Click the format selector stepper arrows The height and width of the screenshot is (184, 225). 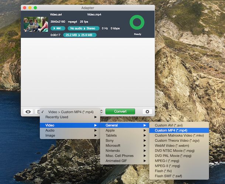click(x=101, y=112)
